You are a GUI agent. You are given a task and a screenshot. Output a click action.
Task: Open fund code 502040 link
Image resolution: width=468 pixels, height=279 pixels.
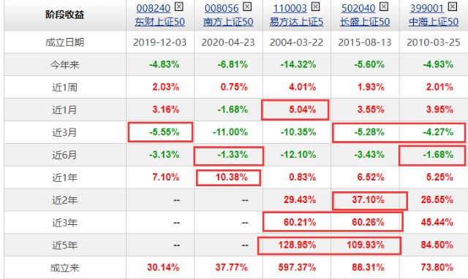(x=358, y=8)
